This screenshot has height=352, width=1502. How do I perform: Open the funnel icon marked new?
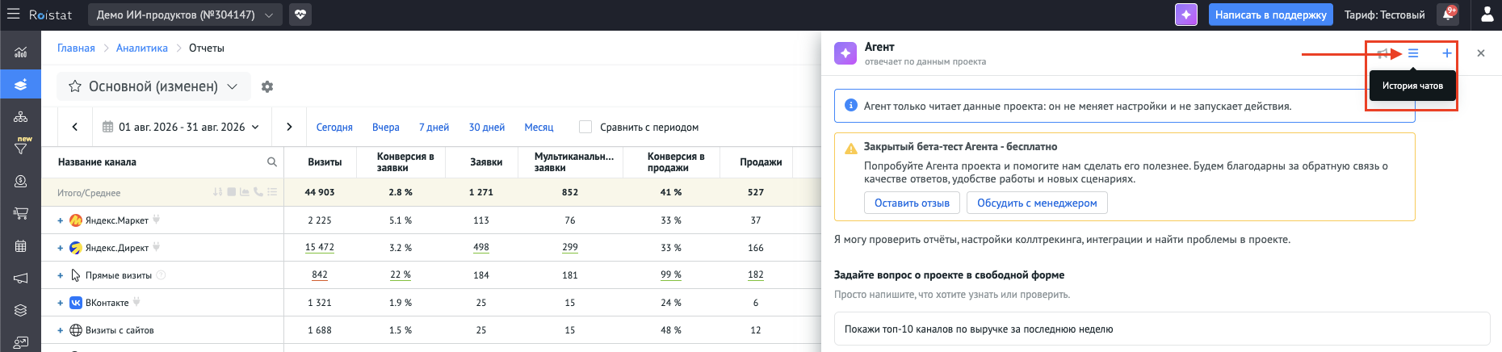(x=21, y=148)
